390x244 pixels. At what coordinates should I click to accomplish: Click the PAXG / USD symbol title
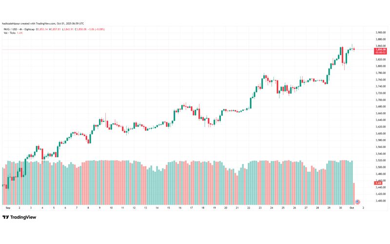pos(10,29)
